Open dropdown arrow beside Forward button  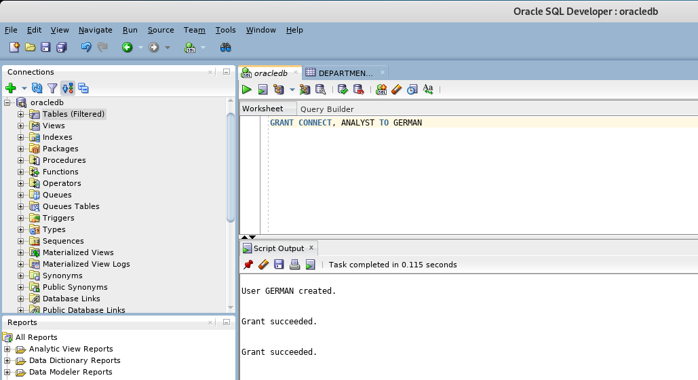point(168,47)
